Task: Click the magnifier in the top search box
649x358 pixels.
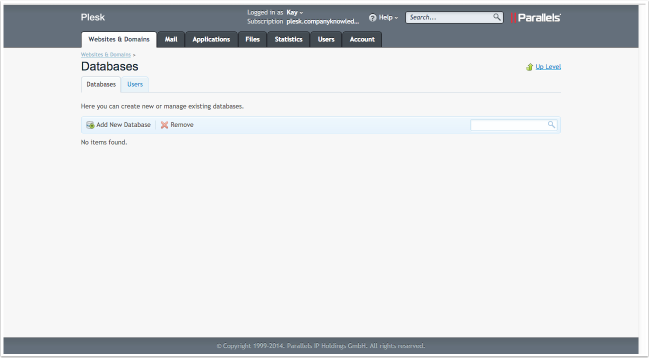Action: point(497,17)
